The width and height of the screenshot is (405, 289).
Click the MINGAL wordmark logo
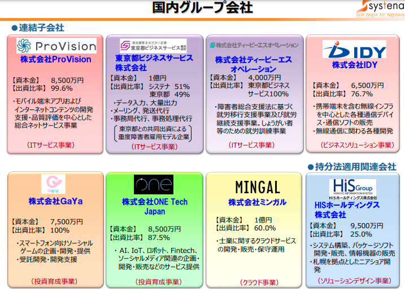258,187
